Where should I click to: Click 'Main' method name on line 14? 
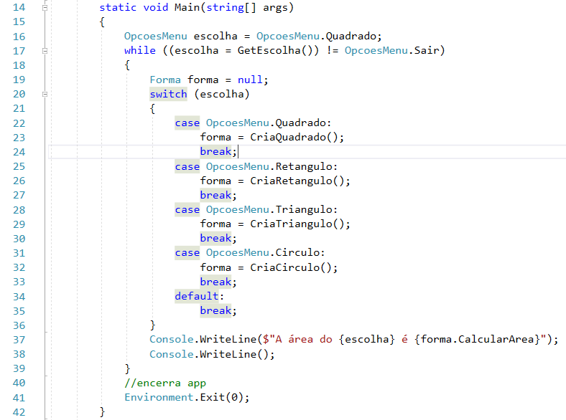187,8
